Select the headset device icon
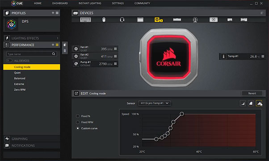This screenshot has width=269, height=161. pos(122,20)
